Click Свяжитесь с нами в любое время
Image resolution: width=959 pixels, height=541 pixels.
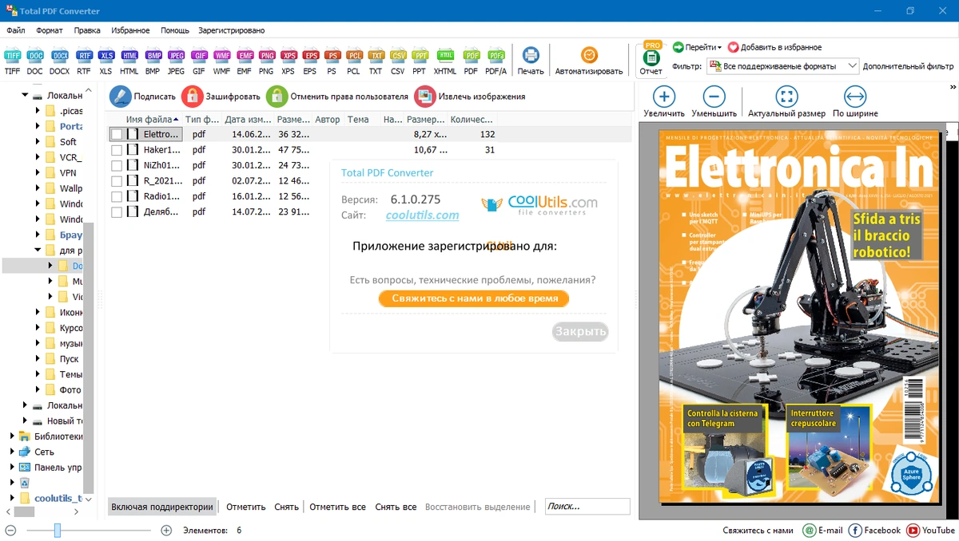(474, 298)
